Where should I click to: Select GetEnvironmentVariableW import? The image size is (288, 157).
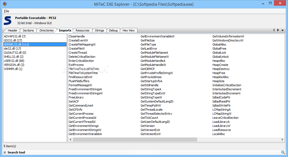tap(158, 36)
